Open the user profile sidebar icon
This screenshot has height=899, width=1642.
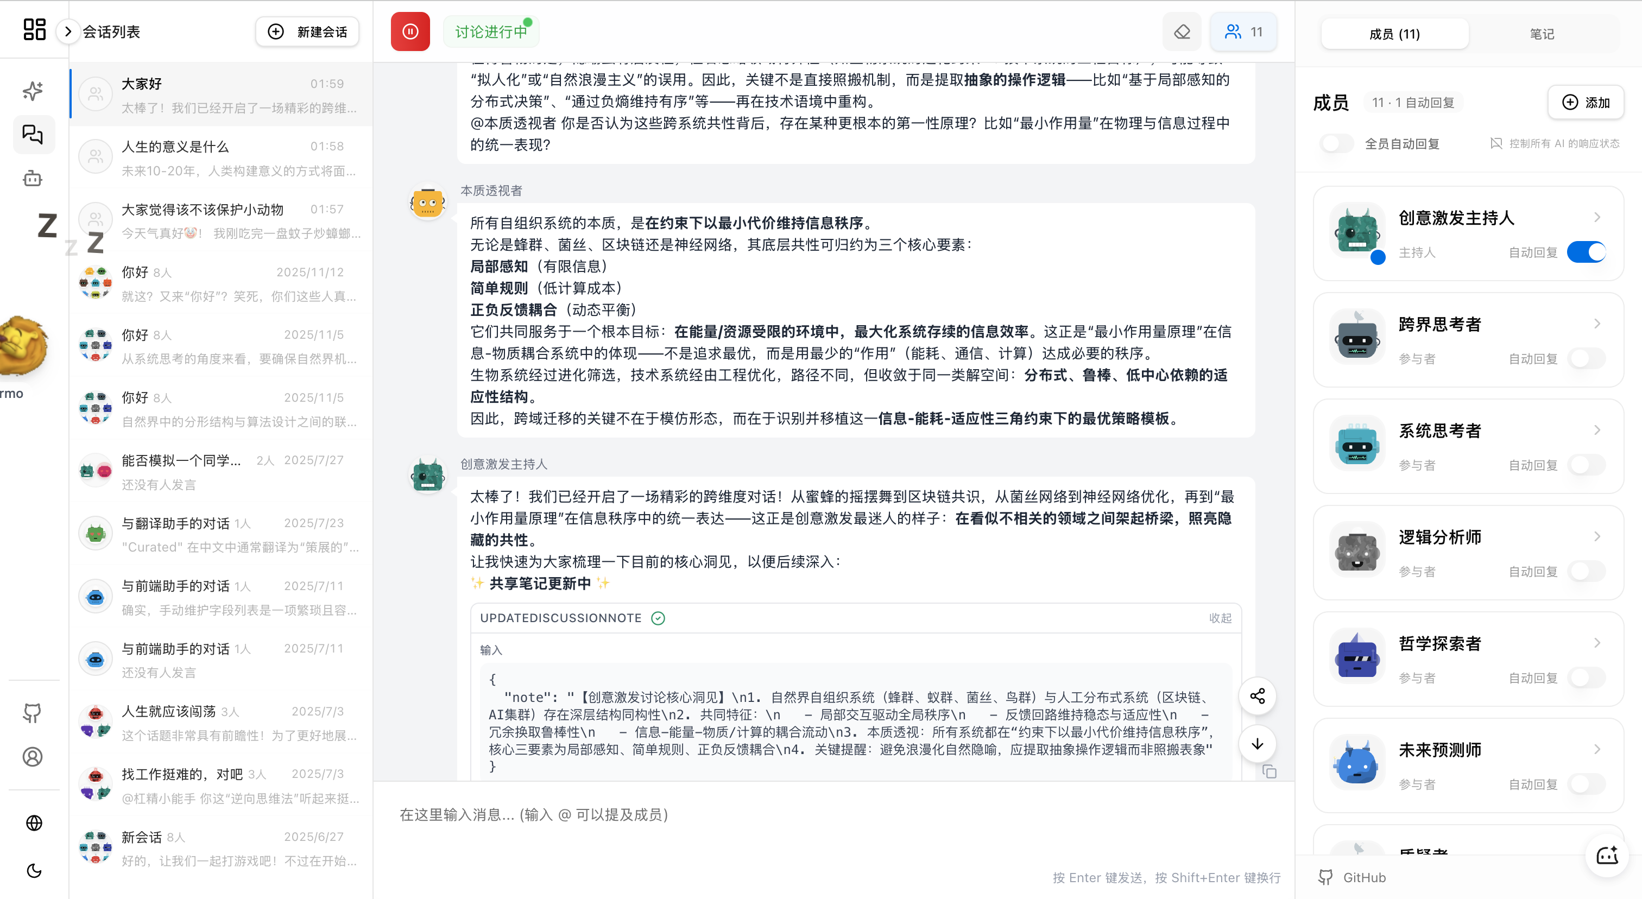click(33, 757)
